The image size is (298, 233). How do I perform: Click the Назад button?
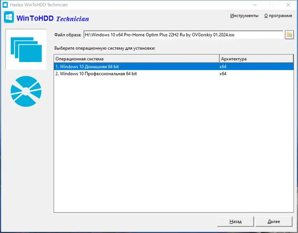[235, 221]
